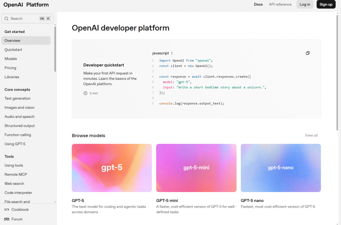Image resolution: width=341 pixels, height=225 pixels.
Task: Click the gpt-5 model thumbnail
Action: (x=112, y=168)
